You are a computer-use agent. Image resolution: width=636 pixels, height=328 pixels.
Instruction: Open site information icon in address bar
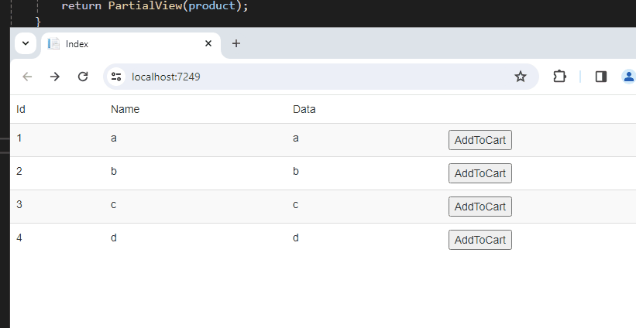click(x=117, y=77)
